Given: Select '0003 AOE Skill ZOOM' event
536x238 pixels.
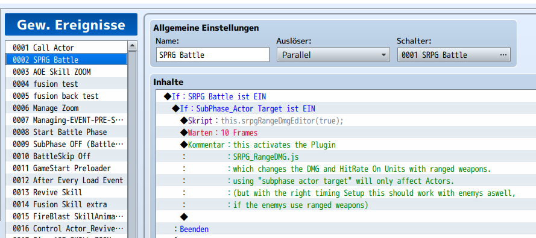Looking at the screenshot, I should (x=66, y=72).
